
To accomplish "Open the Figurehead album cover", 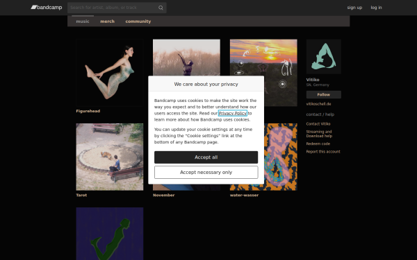I will point(110,73).
